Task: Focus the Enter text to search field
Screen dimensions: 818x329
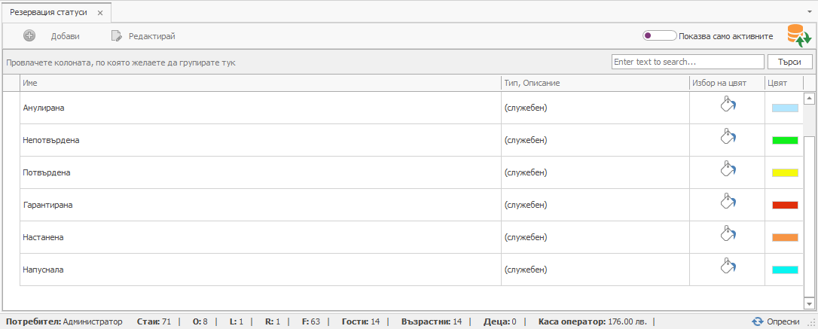Action: coord(687,62)
